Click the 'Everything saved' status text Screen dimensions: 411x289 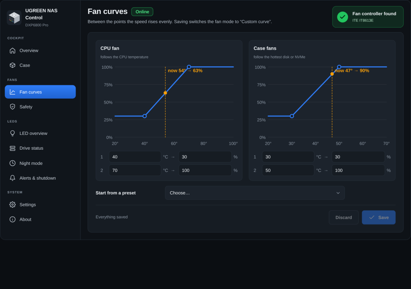point(112,217)
